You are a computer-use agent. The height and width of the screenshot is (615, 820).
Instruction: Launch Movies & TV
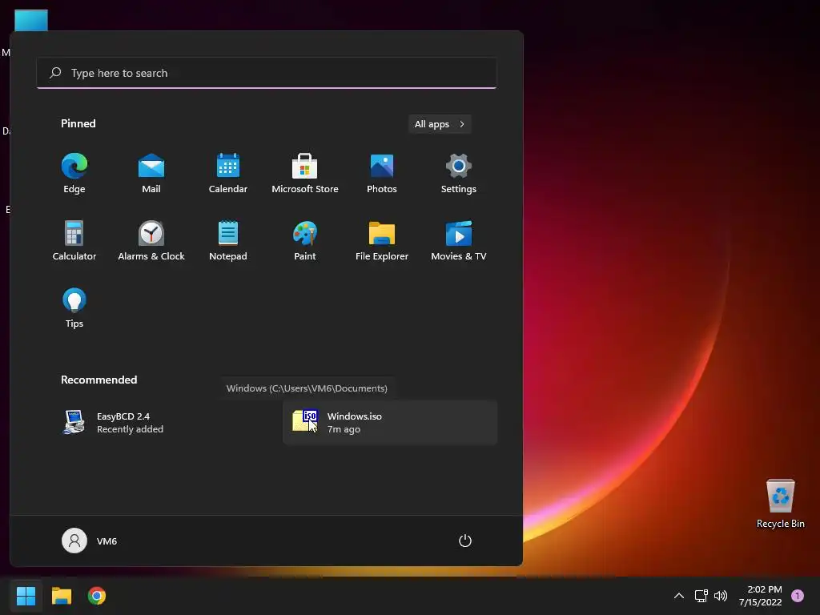coord(459,240)
